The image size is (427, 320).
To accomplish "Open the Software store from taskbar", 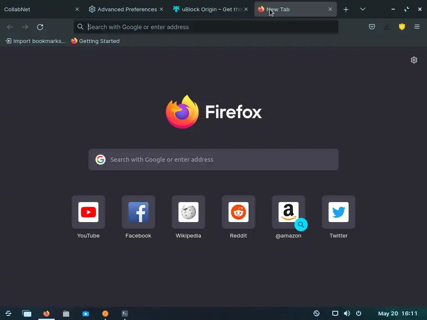I will [x=85, y=313].
